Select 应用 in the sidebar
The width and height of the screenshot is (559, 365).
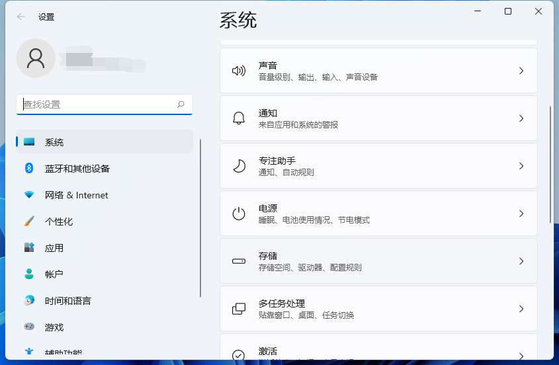(54, 248)
